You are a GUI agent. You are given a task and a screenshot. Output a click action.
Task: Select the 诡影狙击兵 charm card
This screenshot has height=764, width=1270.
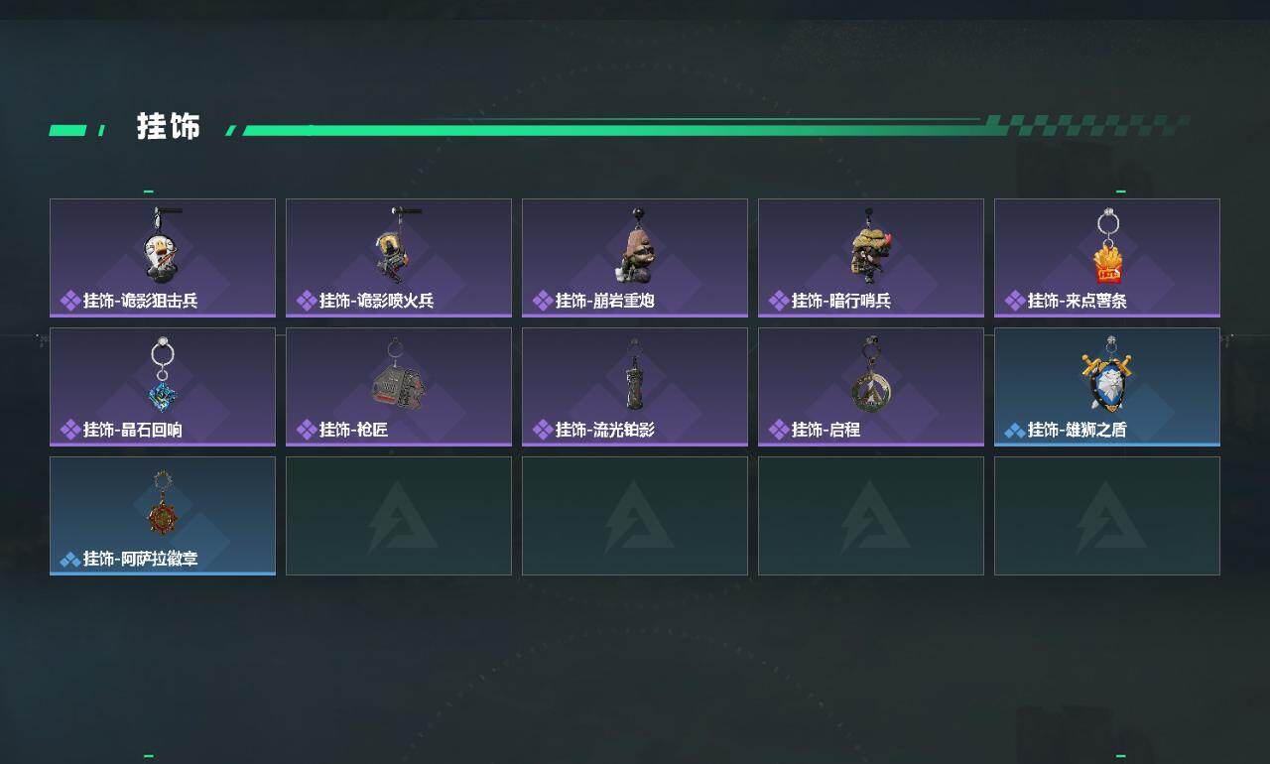coord(163,258)
